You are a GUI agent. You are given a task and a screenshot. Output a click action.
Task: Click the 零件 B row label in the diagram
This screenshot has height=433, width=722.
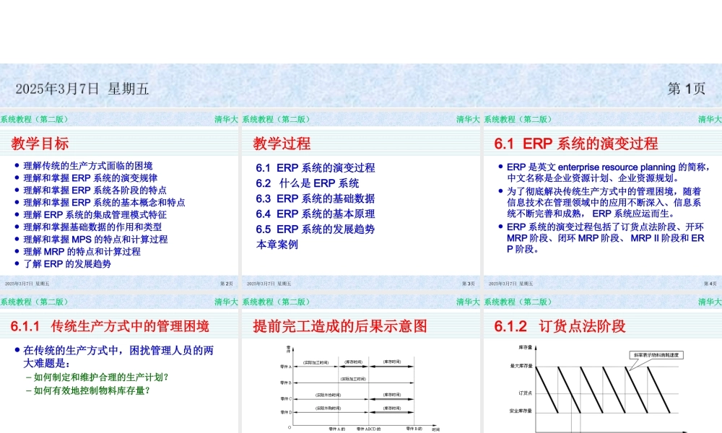point(286,382)
